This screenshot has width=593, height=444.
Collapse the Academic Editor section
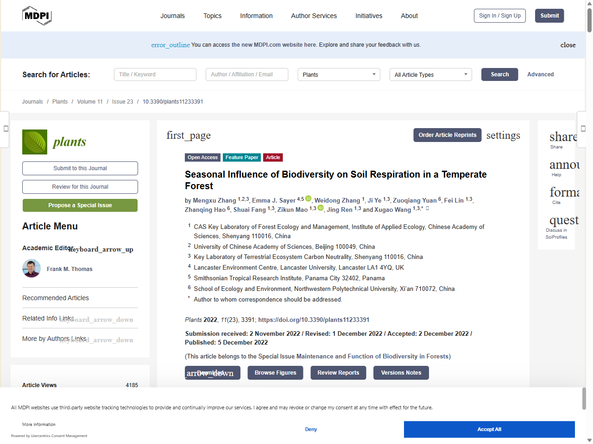pos(101,249)
